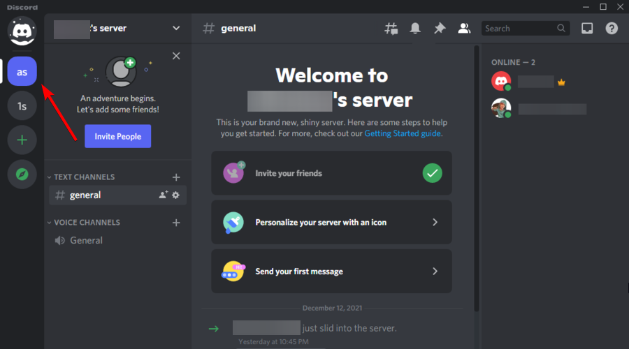Open the Help question mark icon
Viewport: 629px width, 349px height.
[x=612, y=28]
